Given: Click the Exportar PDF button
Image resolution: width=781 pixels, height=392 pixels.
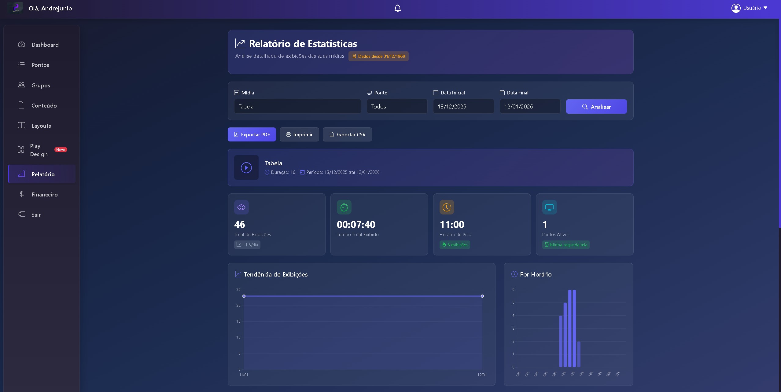Looking at the screenshot, I should pyautogui.click(x=252, y=134).
